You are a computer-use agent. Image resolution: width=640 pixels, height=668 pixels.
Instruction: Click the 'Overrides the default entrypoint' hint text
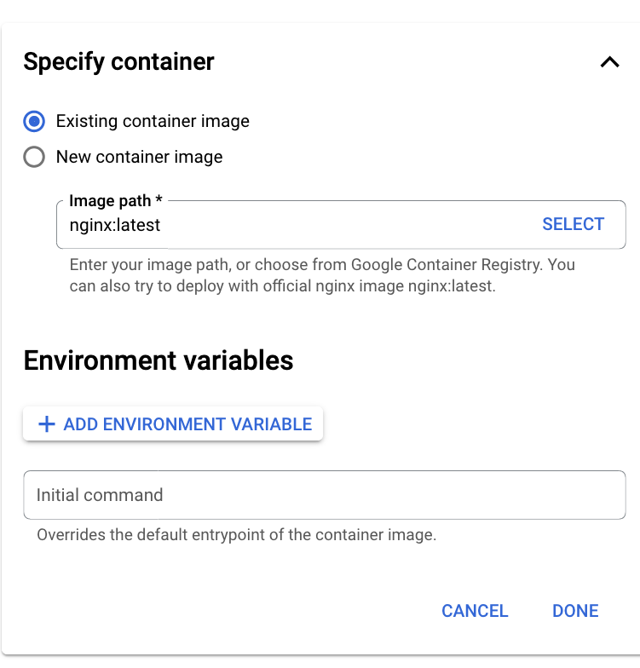(236, 536)
